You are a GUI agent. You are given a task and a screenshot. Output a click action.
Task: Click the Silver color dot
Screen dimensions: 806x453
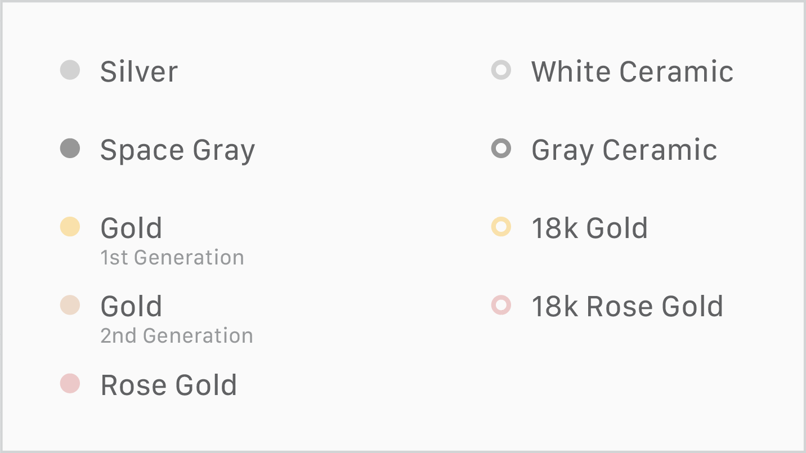(x=70, y=70)
